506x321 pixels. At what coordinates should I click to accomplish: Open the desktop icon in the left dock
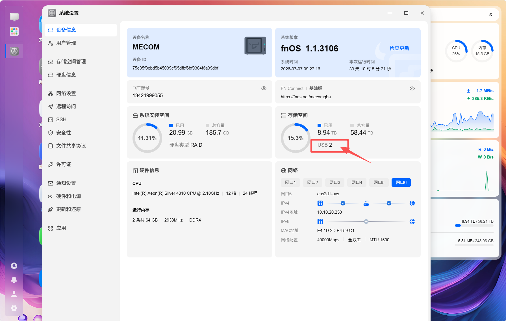[14, 17]
